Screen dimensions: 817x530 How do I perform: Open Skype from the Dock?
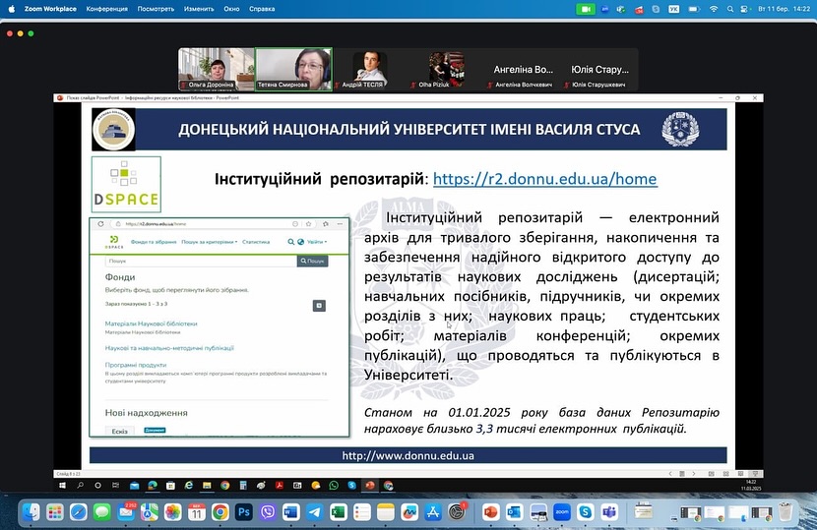[585, 512]
